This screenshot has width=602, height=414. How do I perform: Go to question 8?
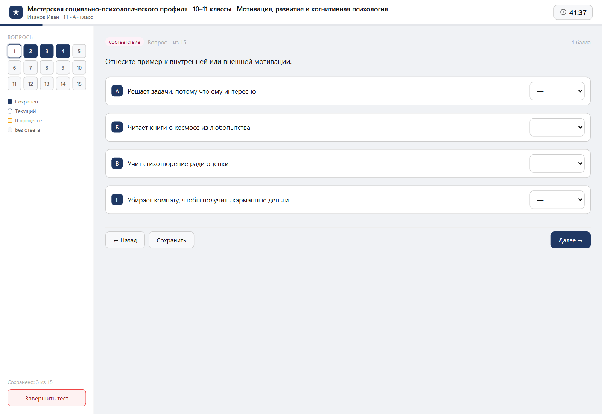47,68
